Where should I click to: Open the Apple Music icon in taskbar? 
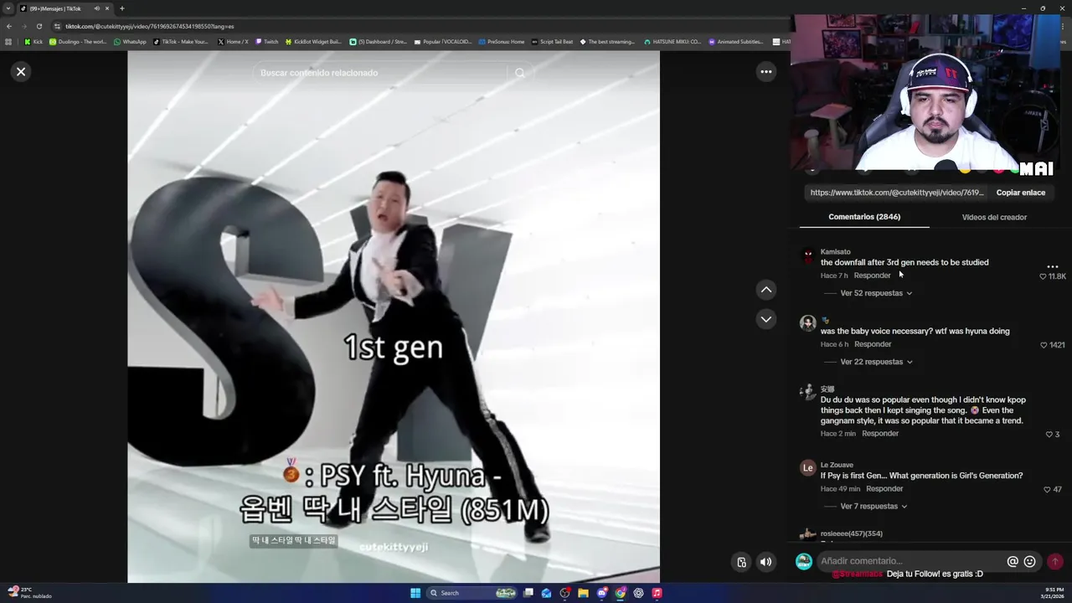point(657,593)
